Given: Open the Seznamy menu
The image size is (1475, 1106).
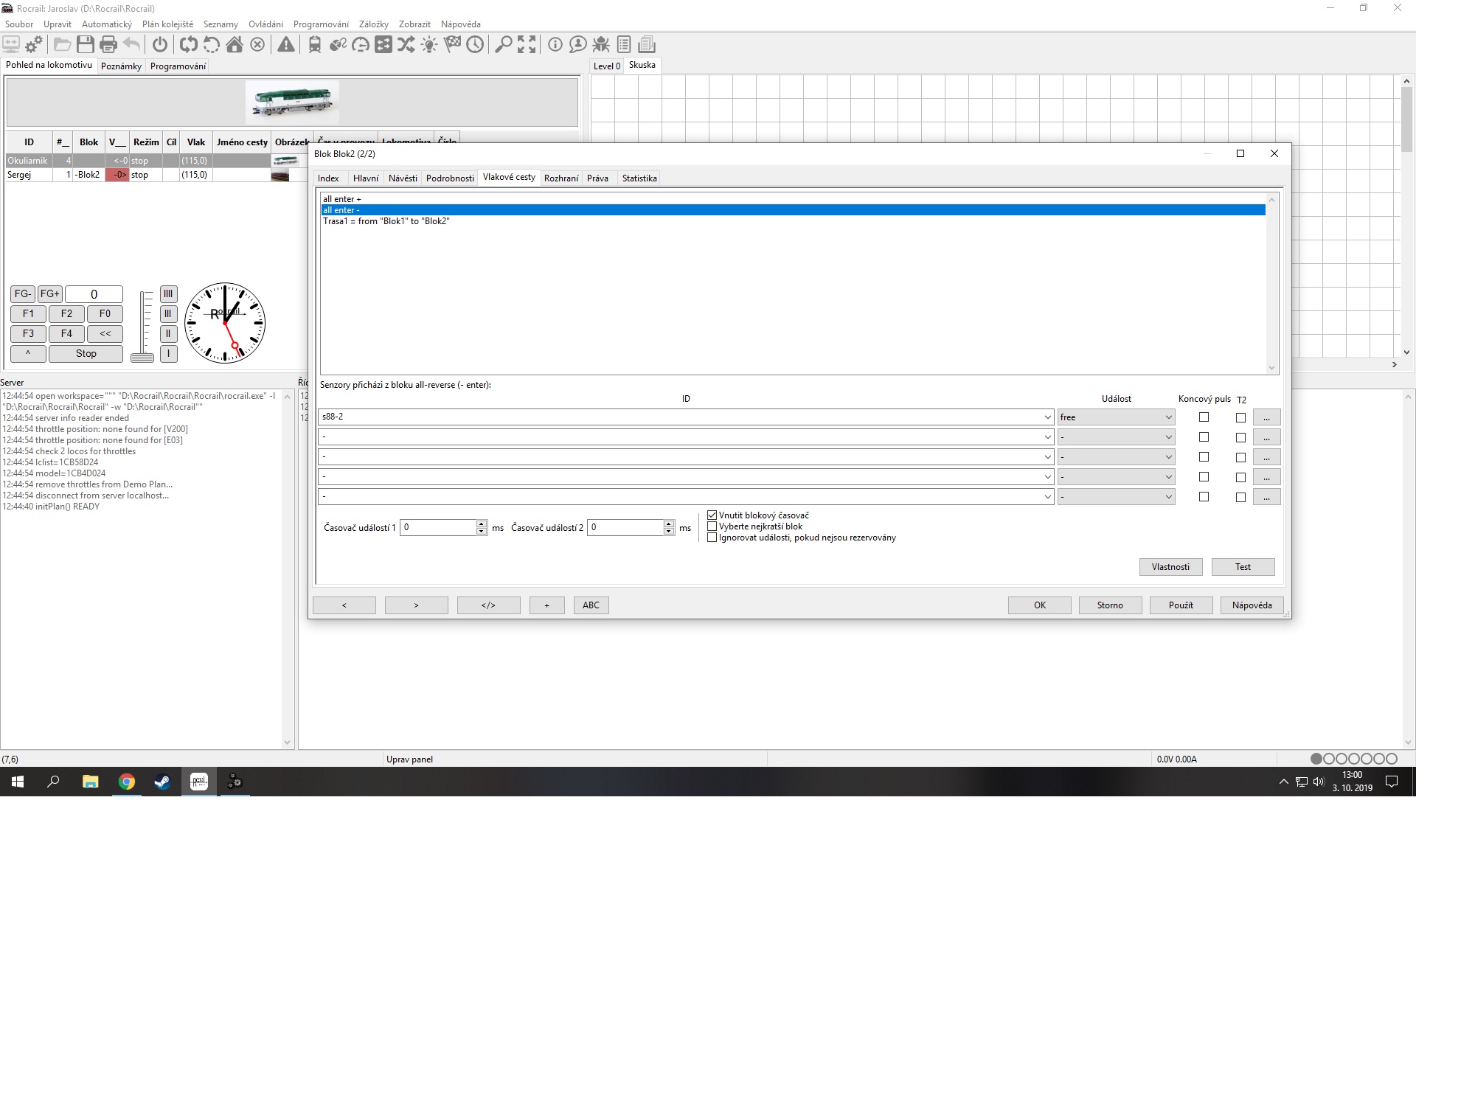Looking at the screenshot, I should (x=221, y=24).
